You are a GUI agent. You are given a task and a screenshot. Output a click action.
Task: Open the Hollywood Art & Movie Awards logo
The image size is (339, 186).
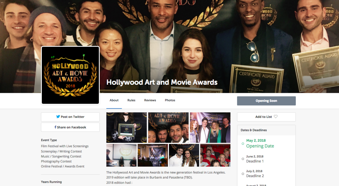point(70,75)
